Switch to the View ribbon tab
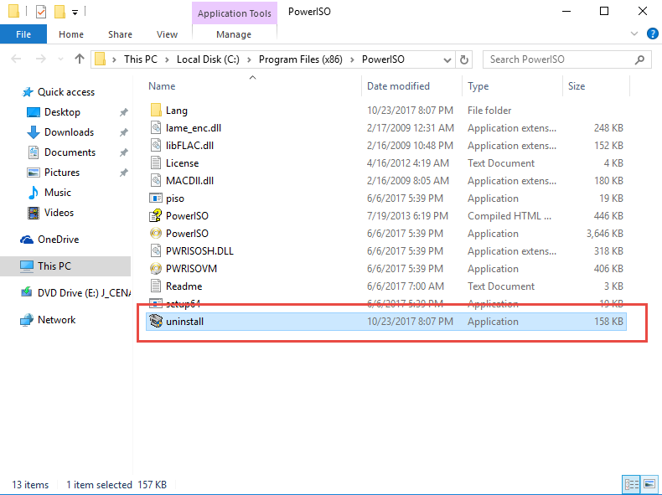Image resolution: width=662 pixels, height=495 pixels. point(168,34)
